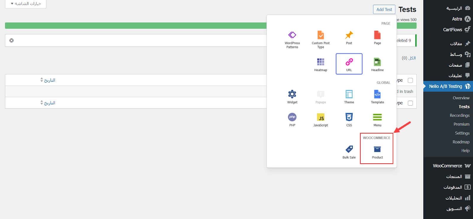The height and width of the screenshot is (219, 473).
Task: Pick the CSS test type
Action: click(349, 120)
